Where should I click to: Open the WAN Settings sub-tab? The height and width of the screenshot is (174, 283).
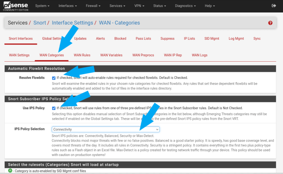[x=19, y=55]
